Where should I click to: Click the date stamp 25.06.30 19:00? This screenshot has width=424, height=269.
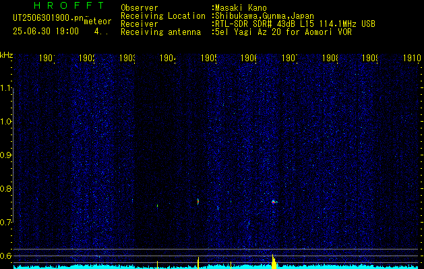(x=46, y=32)
